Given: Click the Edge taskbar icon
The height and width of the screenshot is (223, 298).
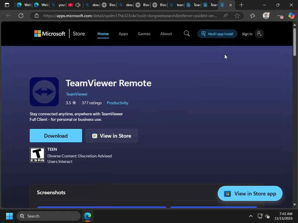Looking at the screenshot, I should [x=88, y=216].
